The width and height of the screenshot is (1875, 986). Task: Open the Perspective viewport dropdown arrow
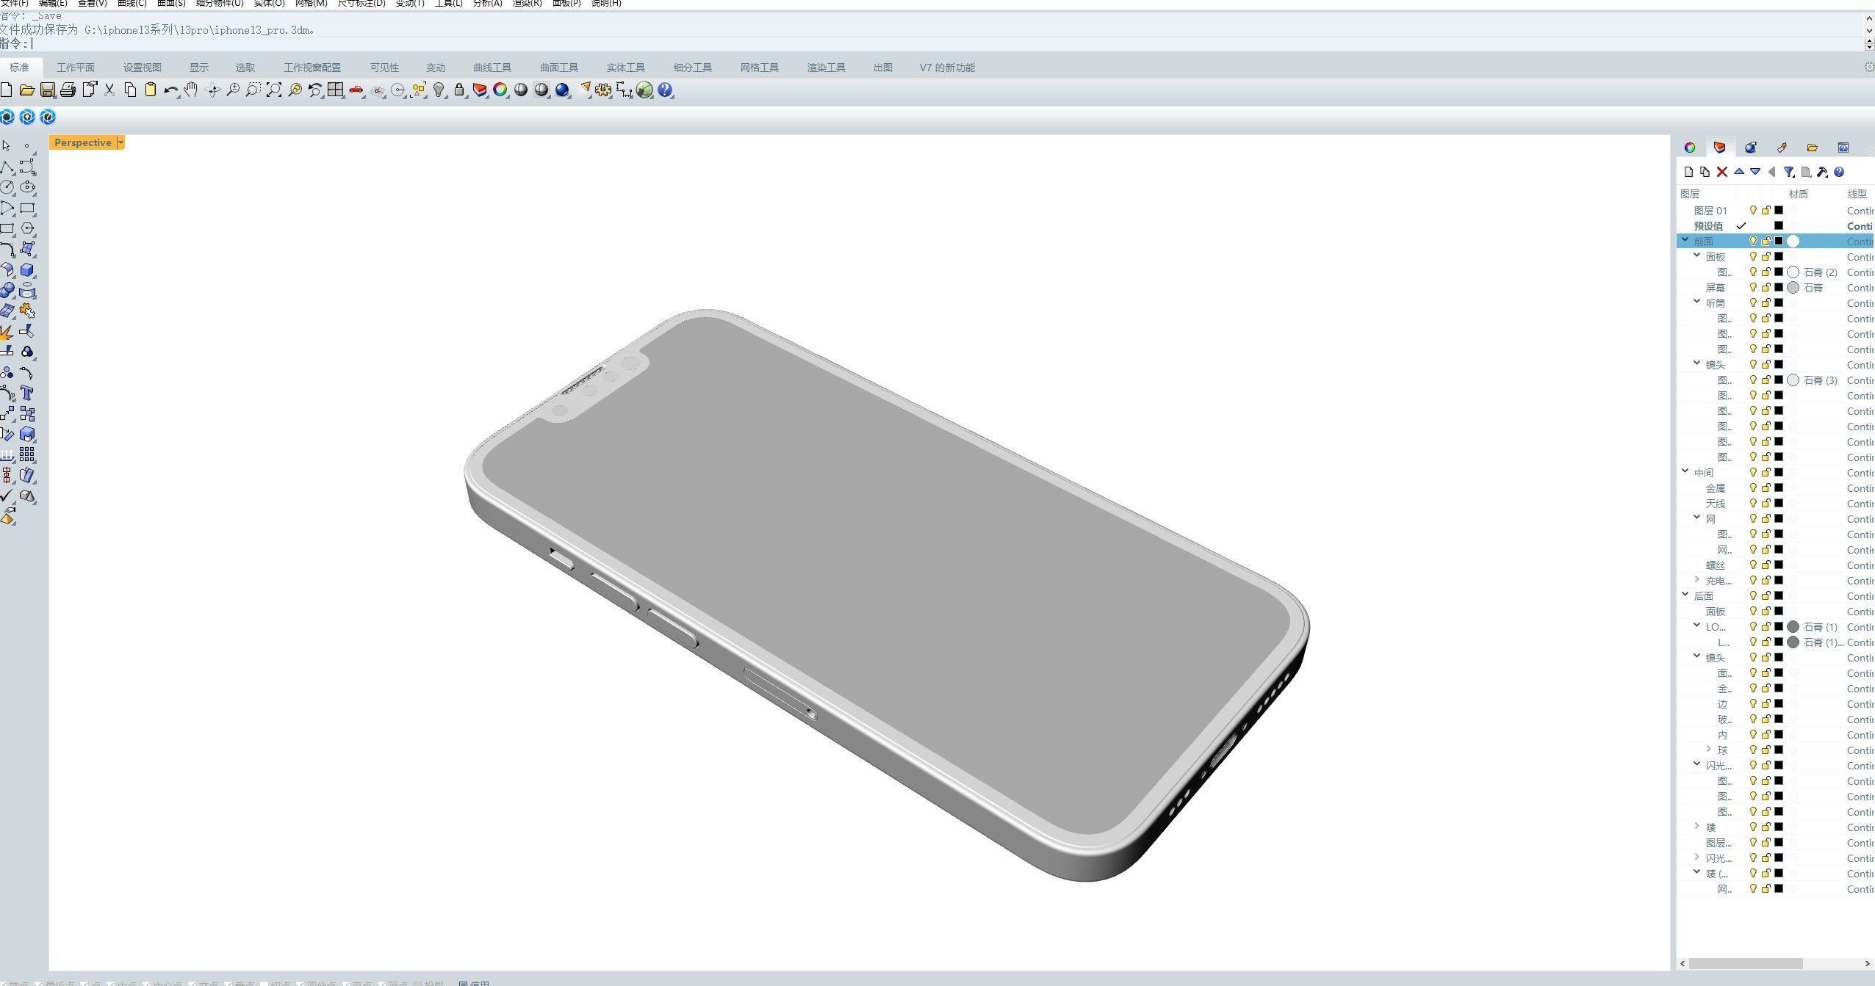coord(120,142)
